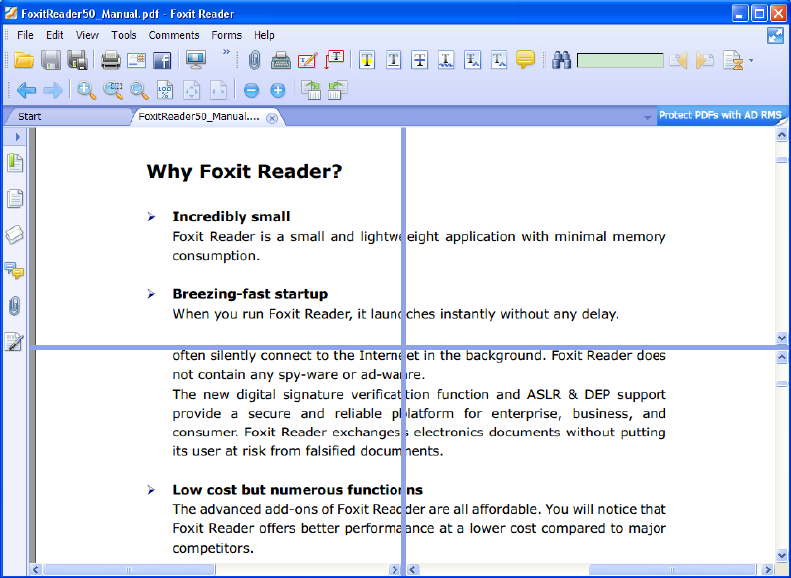791x578 pixels.
Task: Select the Loupe magnifier tool
Action: (138, 90)
